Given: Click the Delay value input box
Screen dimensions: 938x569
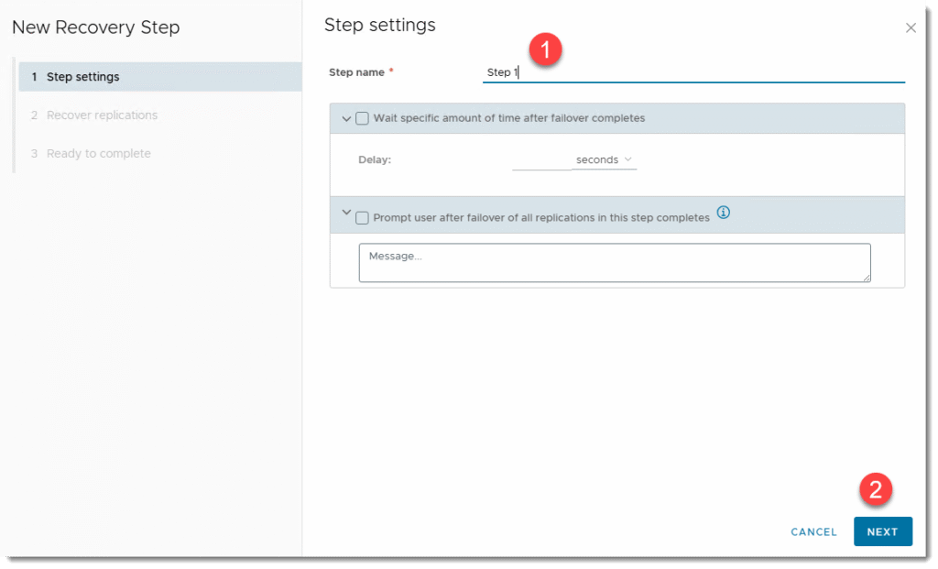Looking at the screenshot, I should tap(540, 160).
